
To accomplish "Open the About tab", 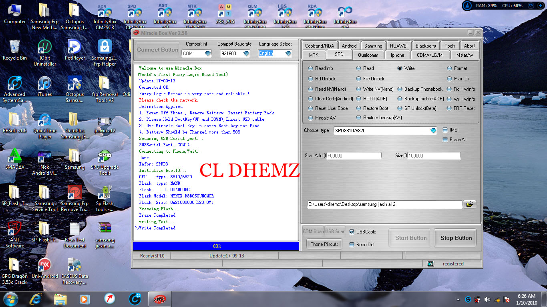I will (470, 46).
